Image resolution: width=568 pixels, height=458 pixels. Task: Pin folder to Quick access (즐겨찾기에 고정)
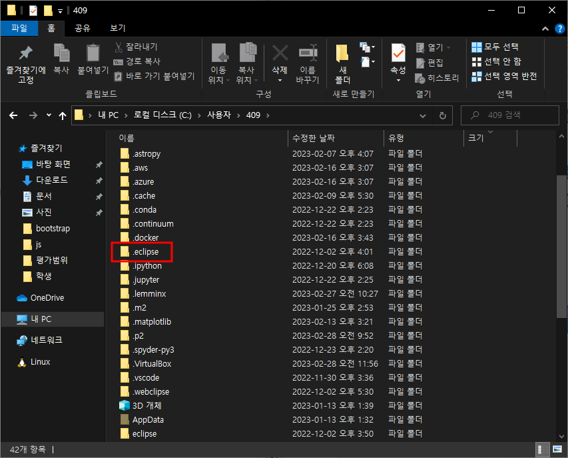pos(26,64)
